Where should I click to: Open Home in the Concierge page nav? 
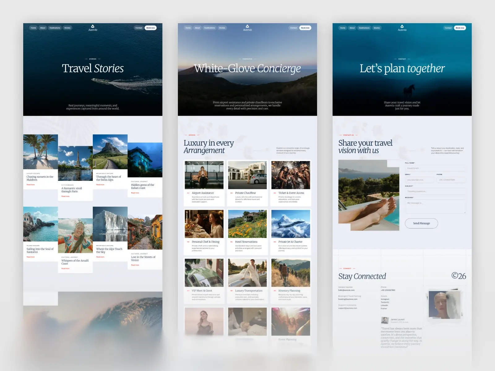coord(188,28)
